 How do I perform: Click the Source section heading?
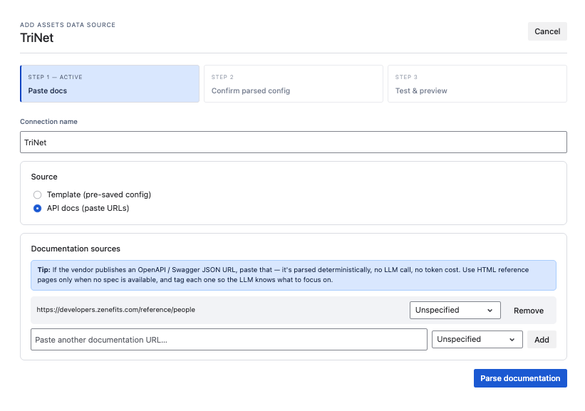44,177
